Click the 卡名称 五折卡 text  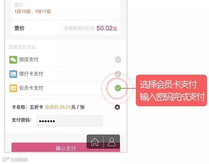click(27, 107)
